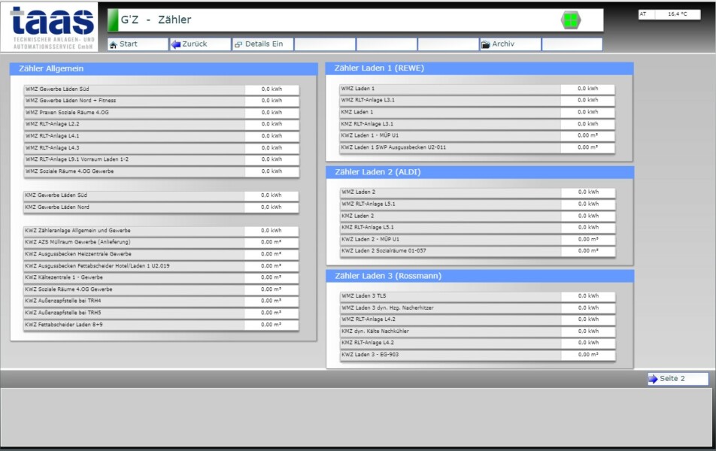Image resolution: width=716 pixels, height=451 pixels.
Task: Select the Zähler Allgemein panel header
Action: [x=164, y=69]
